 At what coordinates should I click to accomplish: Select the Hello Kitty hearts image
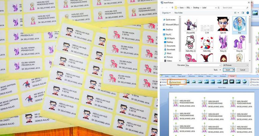(207, 44)
